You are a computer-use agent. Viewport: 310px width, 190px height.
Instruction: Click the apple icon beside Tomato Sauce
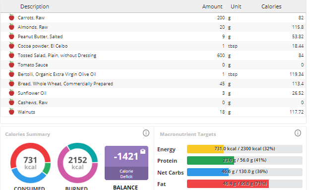pyautogui.click(x=12, y=64)
